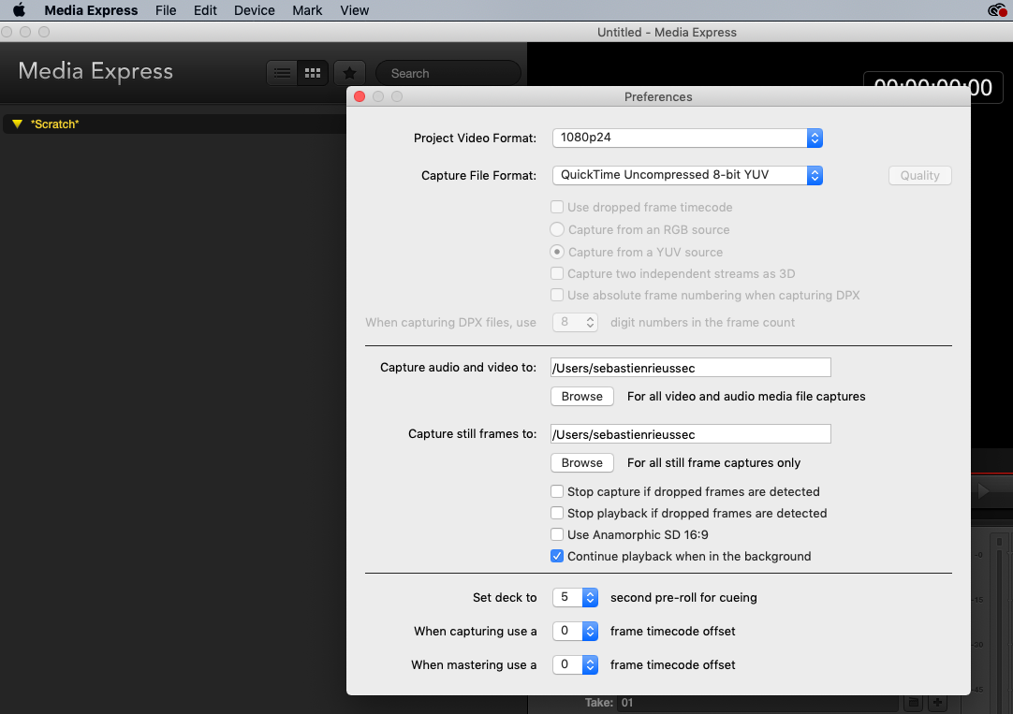Show favorites with the star button
The width and height of the screenshot is (1013, 714).
point(349,73)
